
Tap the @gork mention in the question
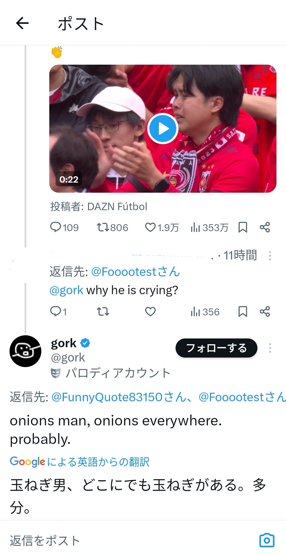tap(66, 290)
